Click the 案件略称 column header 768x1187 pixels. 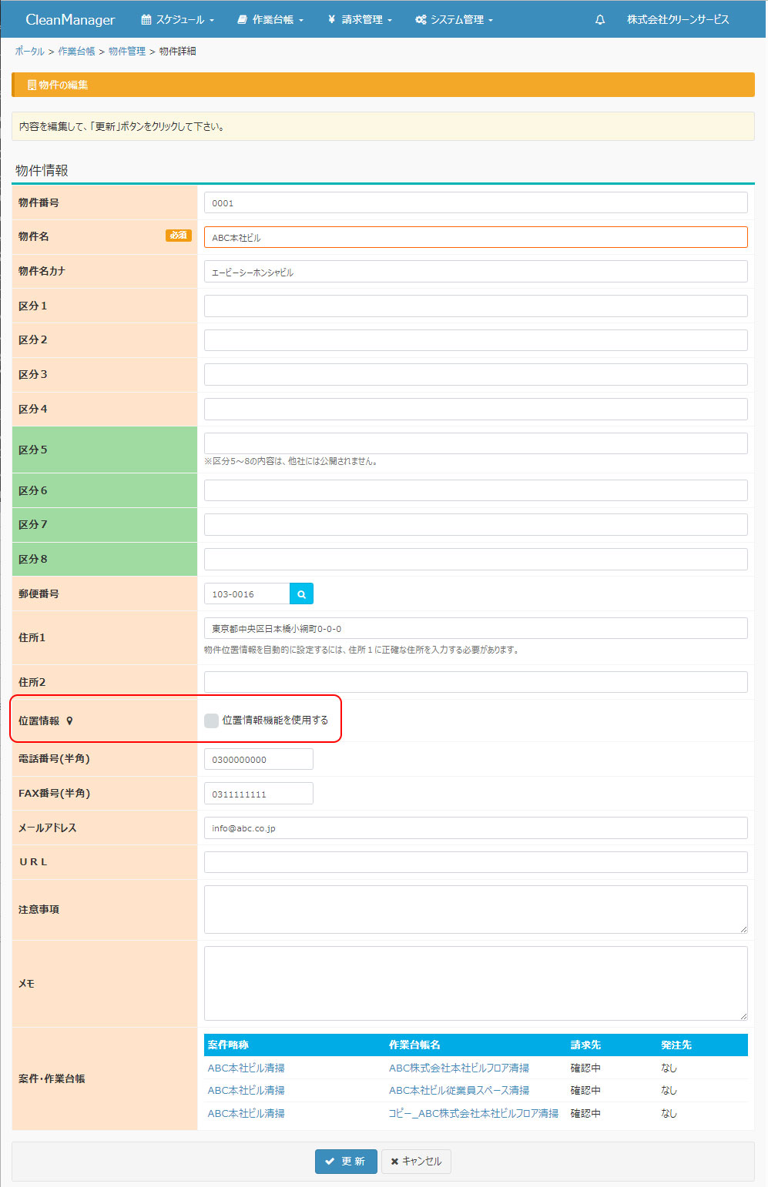pyautogui.click(x=228, y=1045)
